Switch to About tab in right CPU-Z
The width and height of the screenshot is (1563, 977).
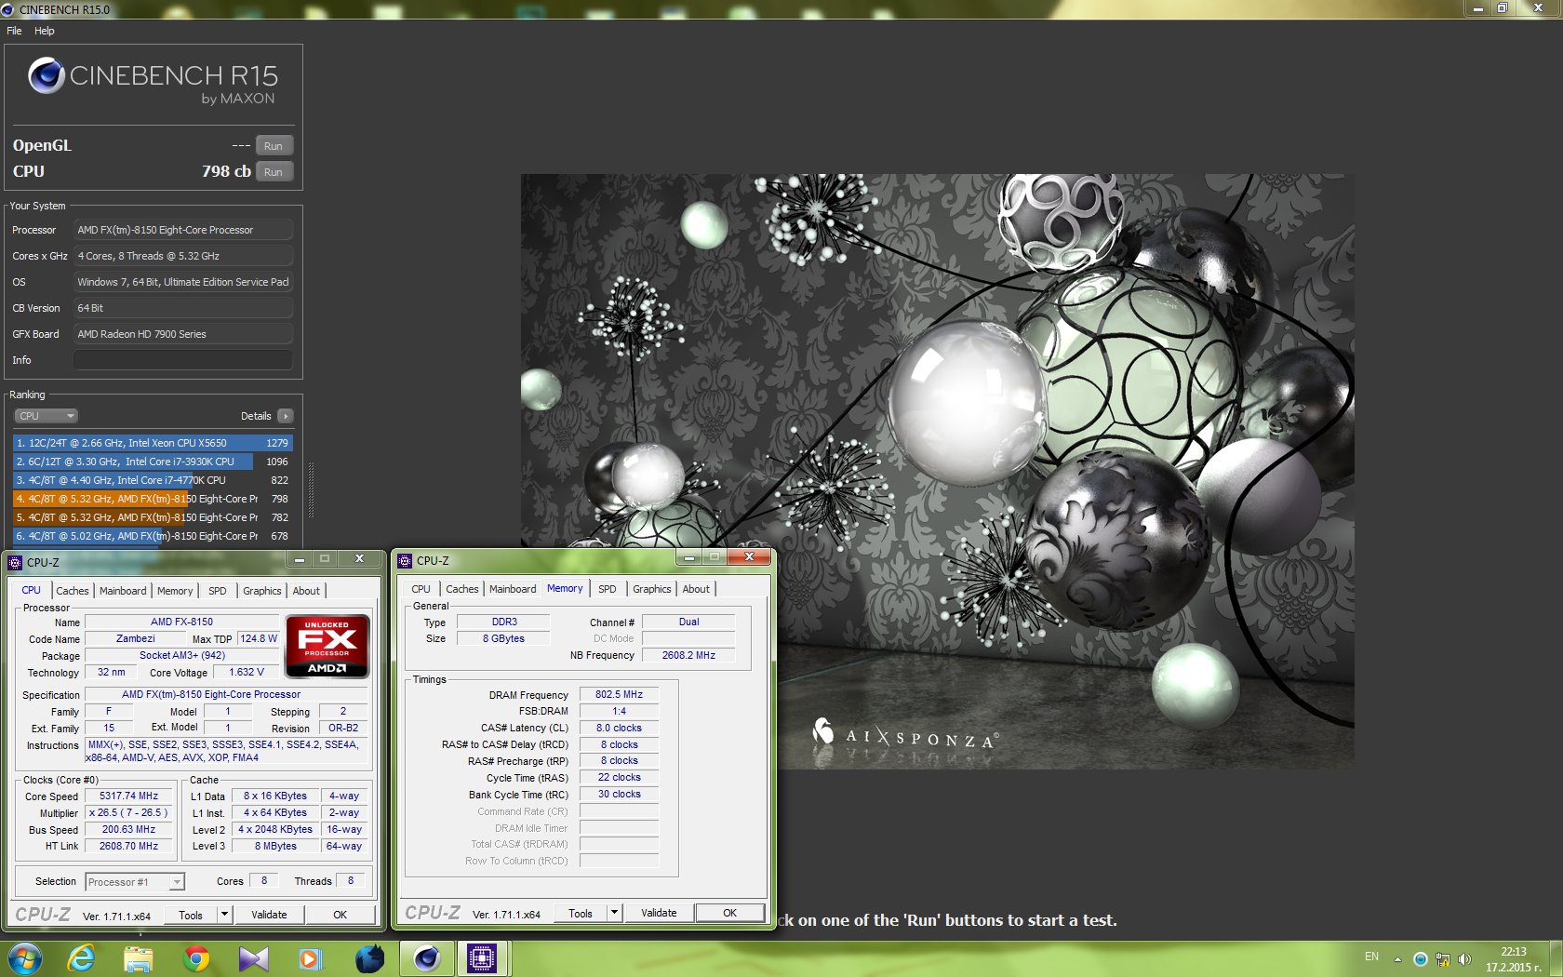[696, 589]
